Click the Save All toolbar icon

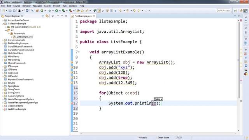[14, 10]
